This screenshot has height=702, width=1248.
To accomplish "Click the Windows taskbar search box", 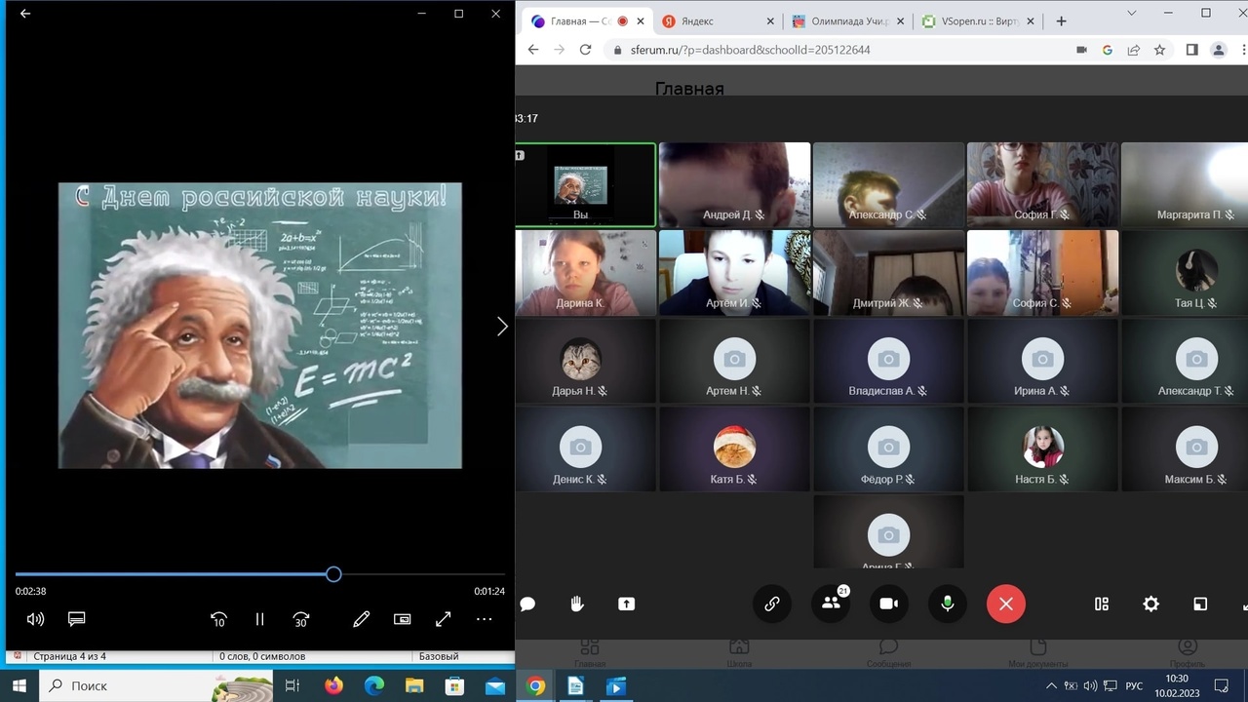I will click(x=156, y=686).
